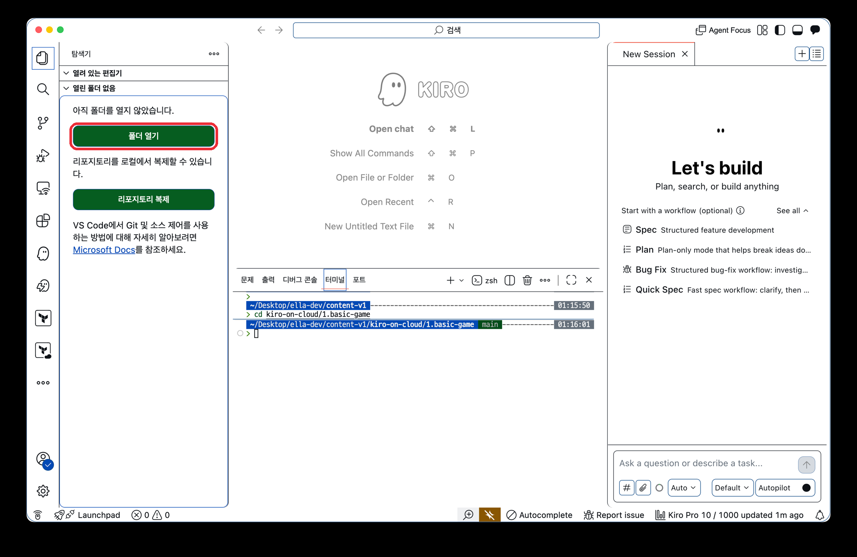Image resolution: width=857 pixels, height=557 pixels.
Task: Open the Microsoft Docs link
Action: pyautogui.click(x=104, y=250)
